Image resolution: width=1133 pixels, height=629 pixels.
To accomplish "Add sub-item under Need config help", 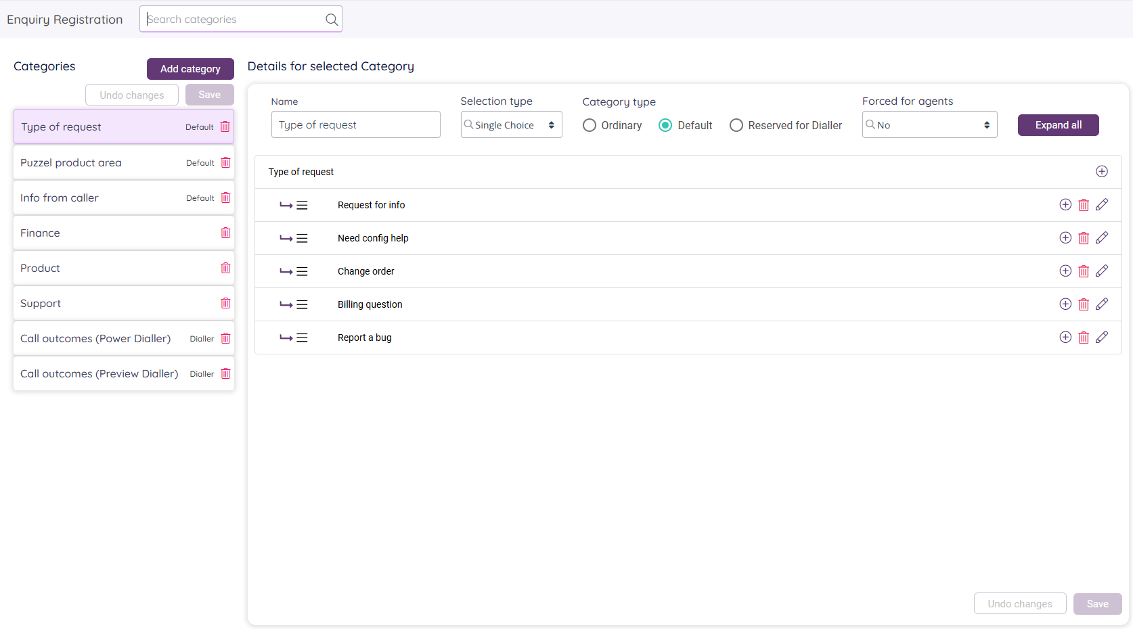I will tap(1065, 238).
